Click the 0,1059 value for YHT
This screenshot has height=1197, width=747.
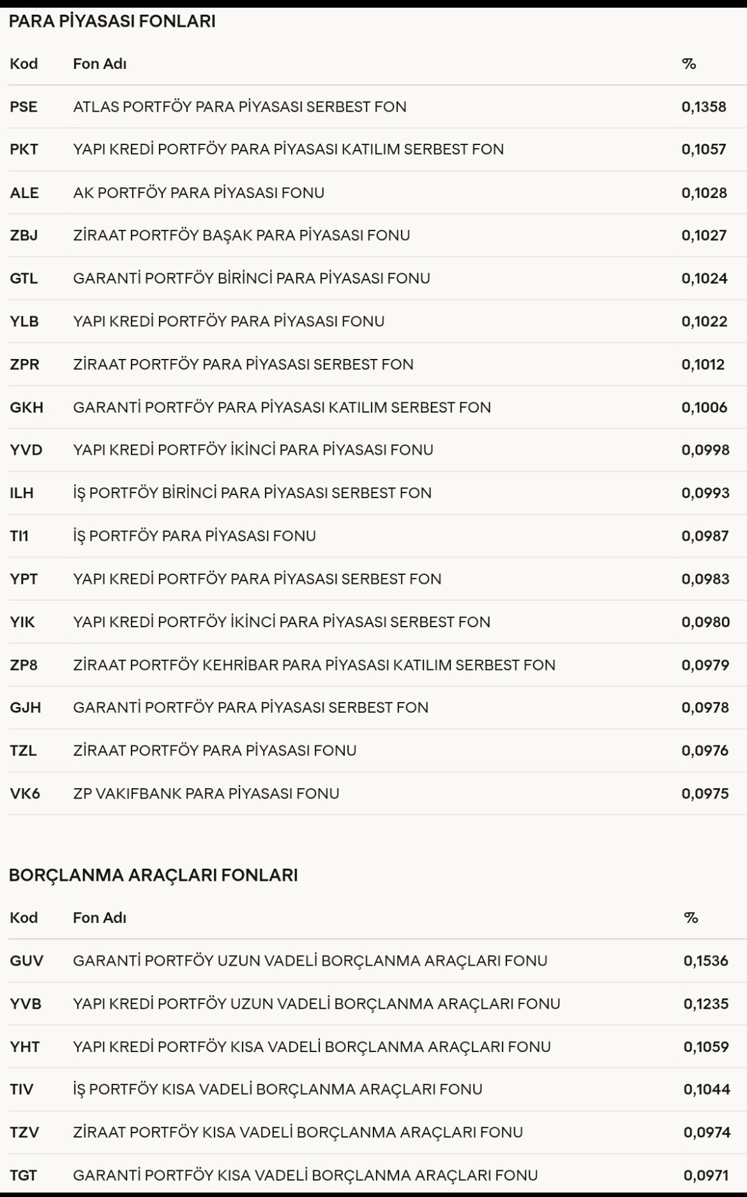[x=705, y=1047]
